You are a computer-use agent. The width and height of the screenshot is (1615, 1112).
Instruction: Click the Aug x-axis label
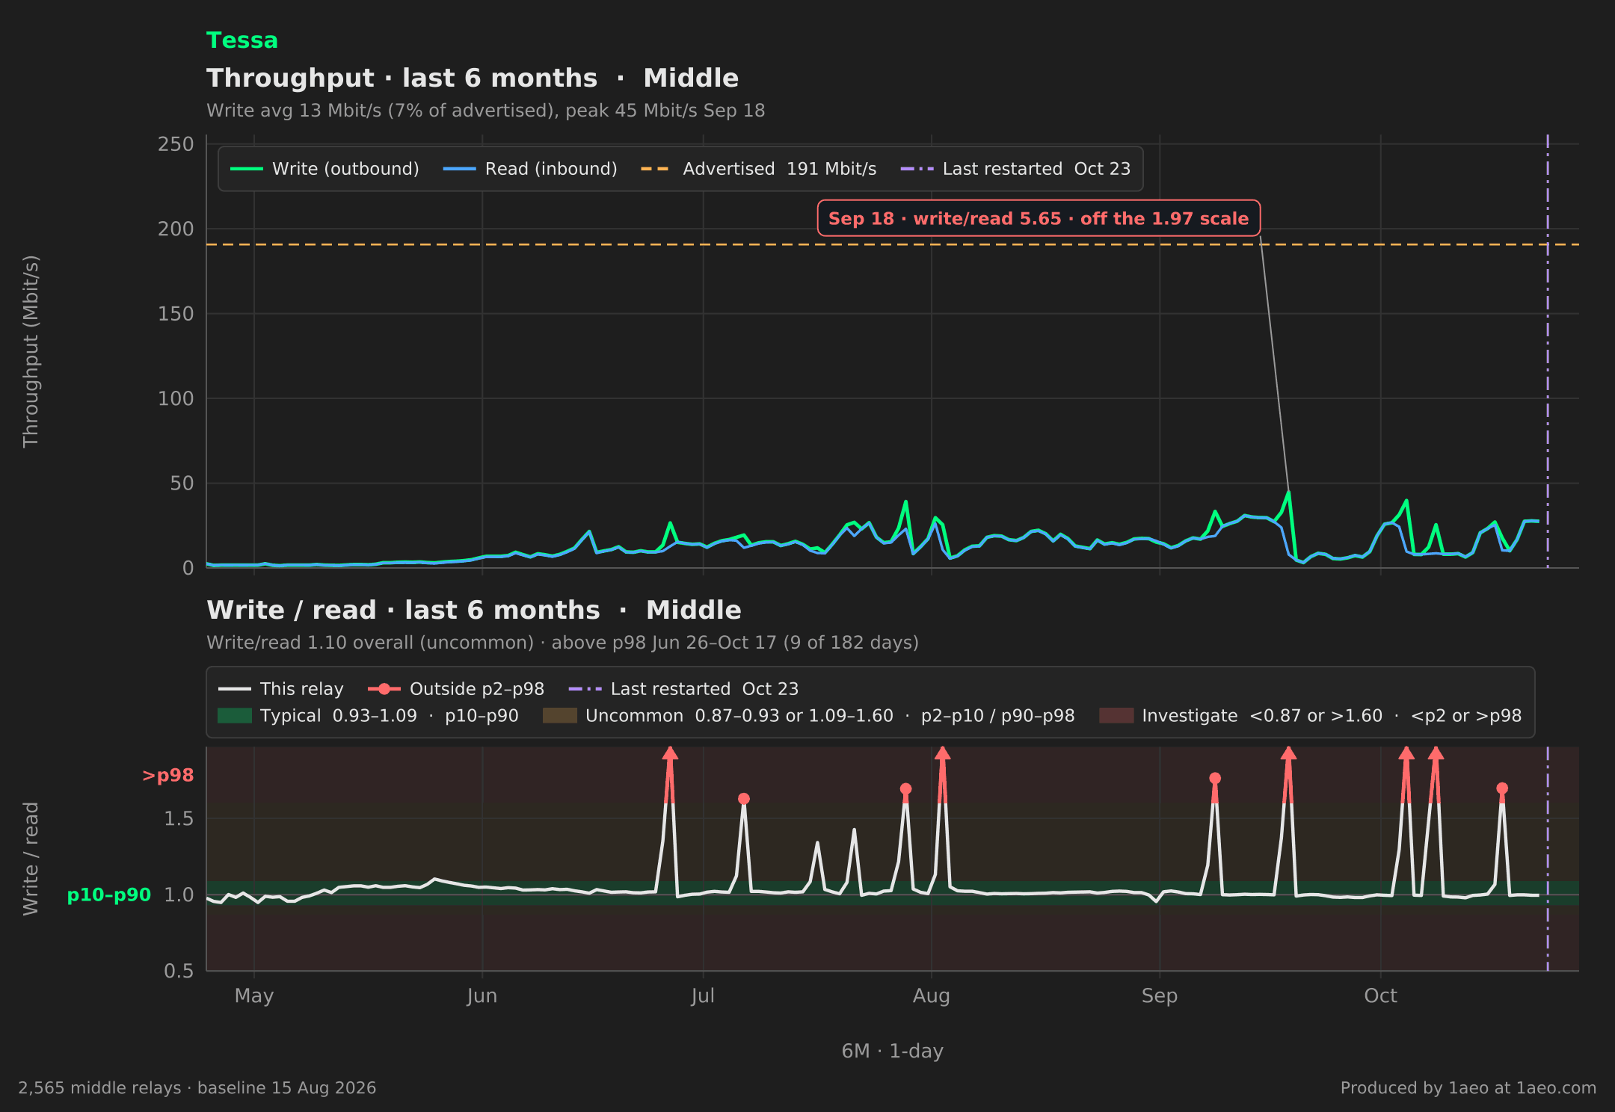click(x=932, y=996)
